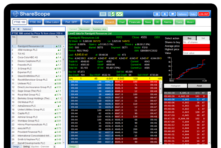Click the LOG OUT button
This screenshot has height=148, width=221.
coord(204,14)
